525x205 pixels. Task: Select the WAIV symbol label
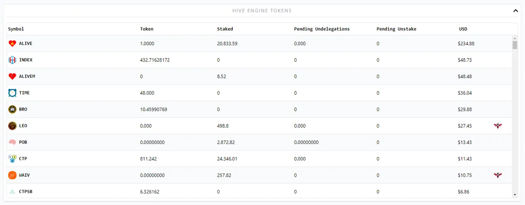click(x=24, y=175)
